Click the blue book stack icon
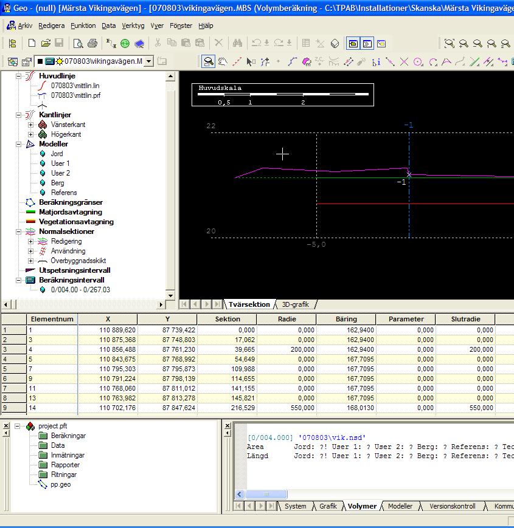This screenshot has width=514, height=528. tap(139, 43)
